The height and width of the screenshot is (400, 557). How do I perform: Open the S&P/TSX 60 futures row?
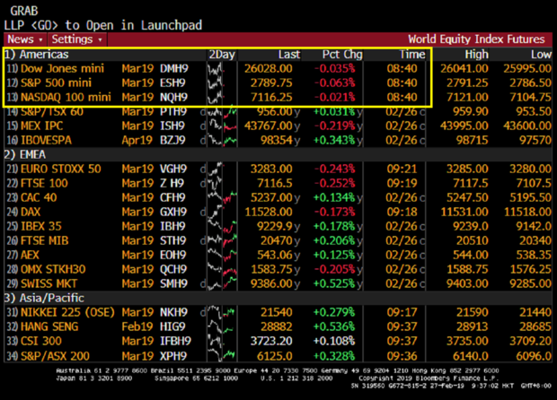click(x=278, y=112)
